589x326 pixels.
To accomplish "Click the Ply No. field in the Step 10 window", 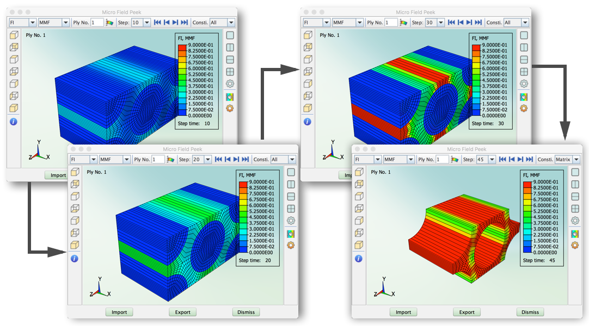I will (97, 22).
